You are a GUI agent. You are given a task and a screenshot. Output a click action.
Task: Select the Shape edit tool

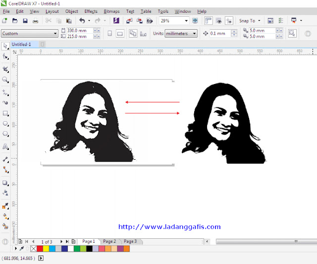[5, 56]
